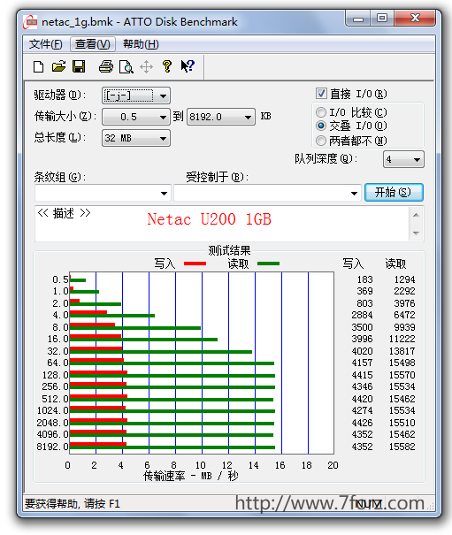Click the 测试结果 group title

(x=229, y=251)
